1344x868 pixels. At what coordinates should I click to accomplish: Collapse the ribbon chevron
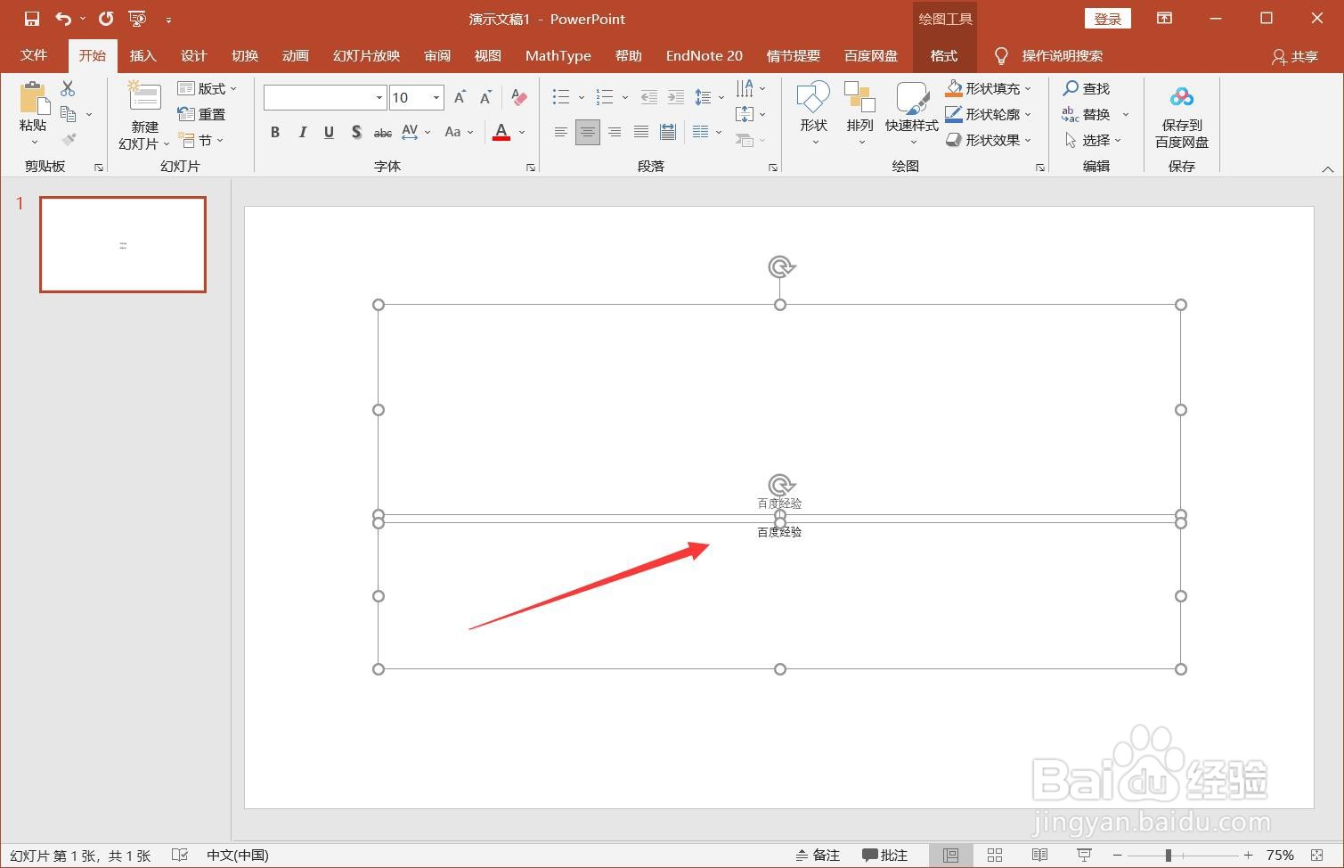click(1328, 168)
